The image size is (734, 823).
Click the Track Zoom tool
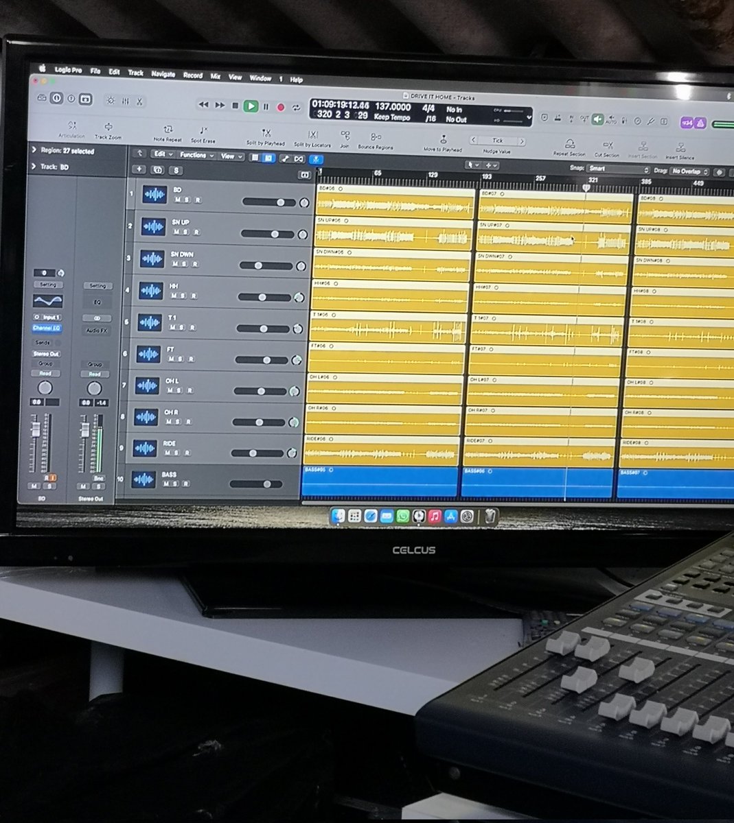coord(108,130)
